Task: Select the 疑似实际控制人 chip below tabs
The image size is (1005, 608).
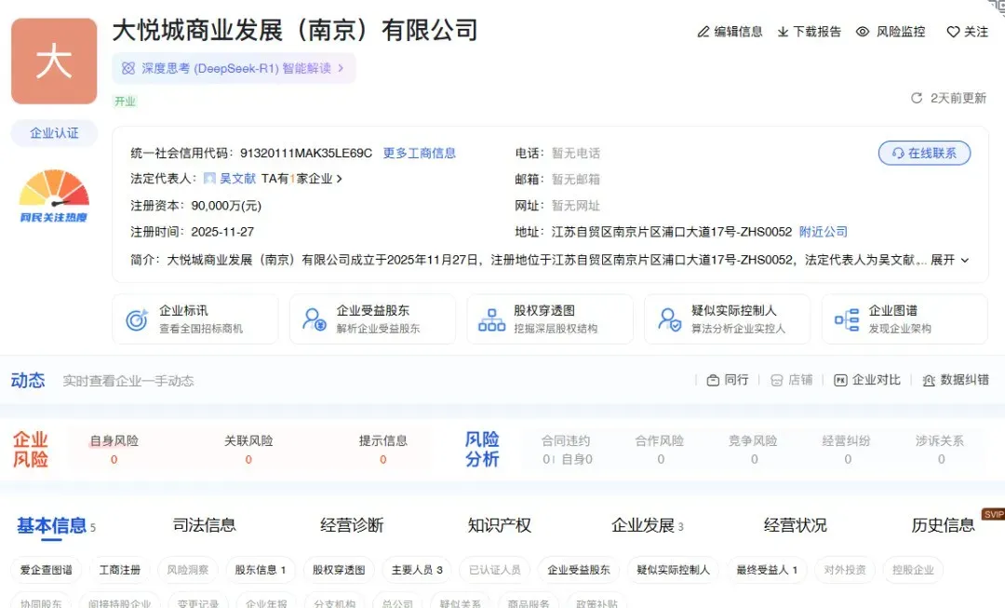Action: tap(673, 570)
